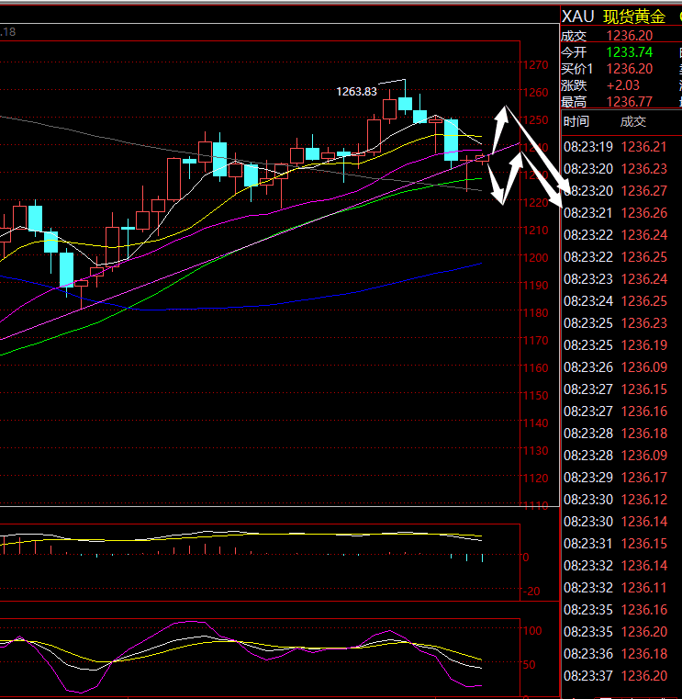
Task: Click the XAU symbol code in header
Action: [577, 17]
